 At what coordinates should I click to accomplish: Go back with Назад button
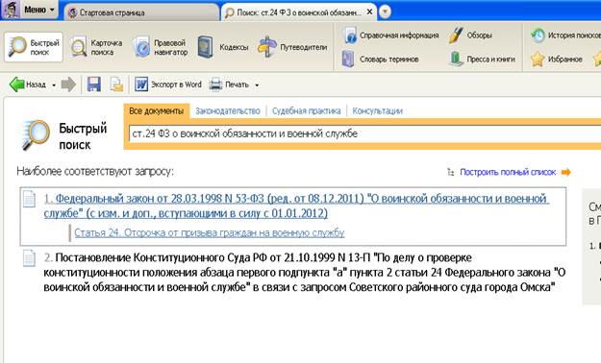(28, 85)
